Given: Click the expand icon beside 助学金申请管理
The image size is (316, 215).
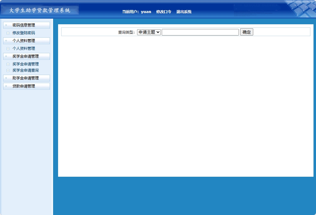Looking at the screenshot, I should (7, 78).
